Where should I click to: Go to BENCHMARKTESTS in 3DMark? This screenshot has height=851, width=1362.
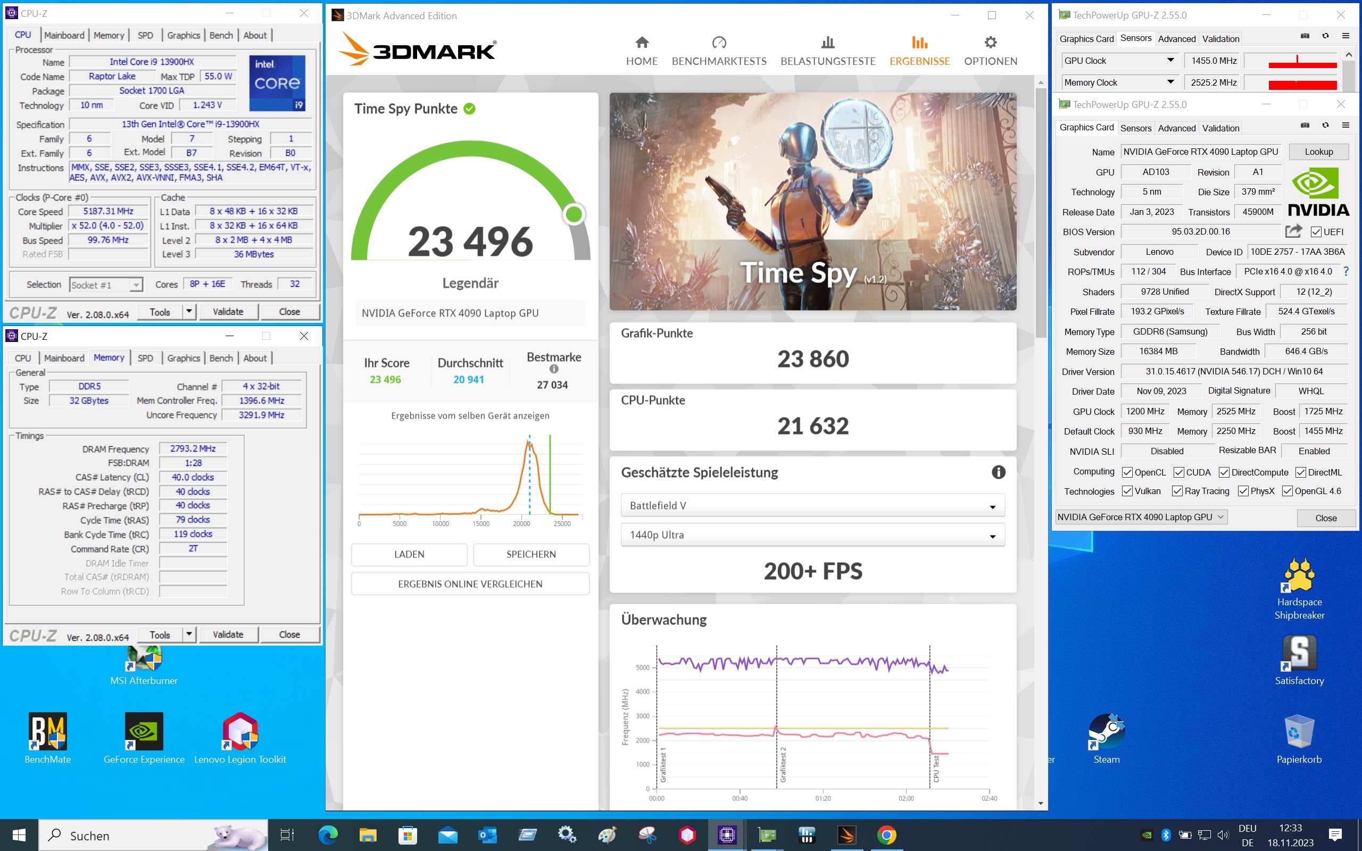719,51
